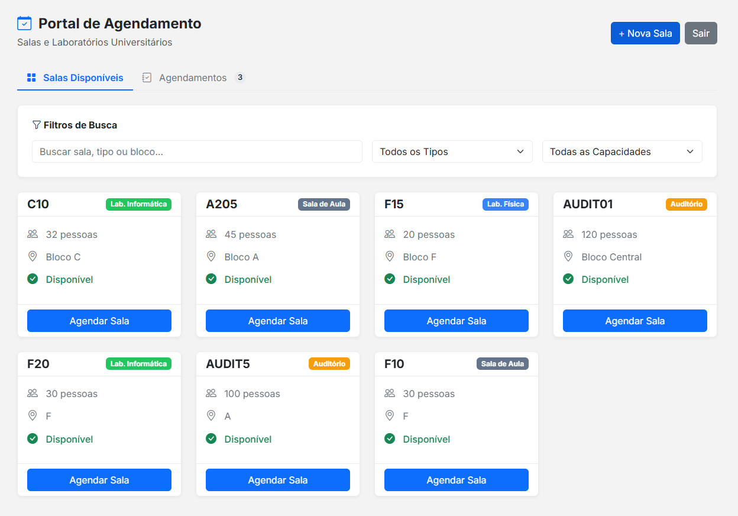Click the orange Auditório badge on AUDIT5

coord(329,364)
